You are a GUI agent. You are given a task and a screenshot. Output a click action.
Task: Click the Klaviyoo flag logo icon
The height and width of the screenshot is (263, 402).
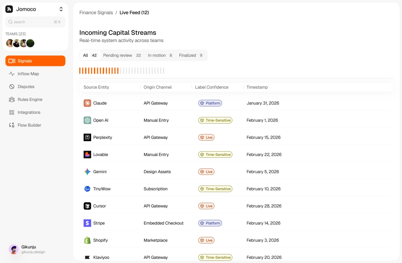click(87, 257)
